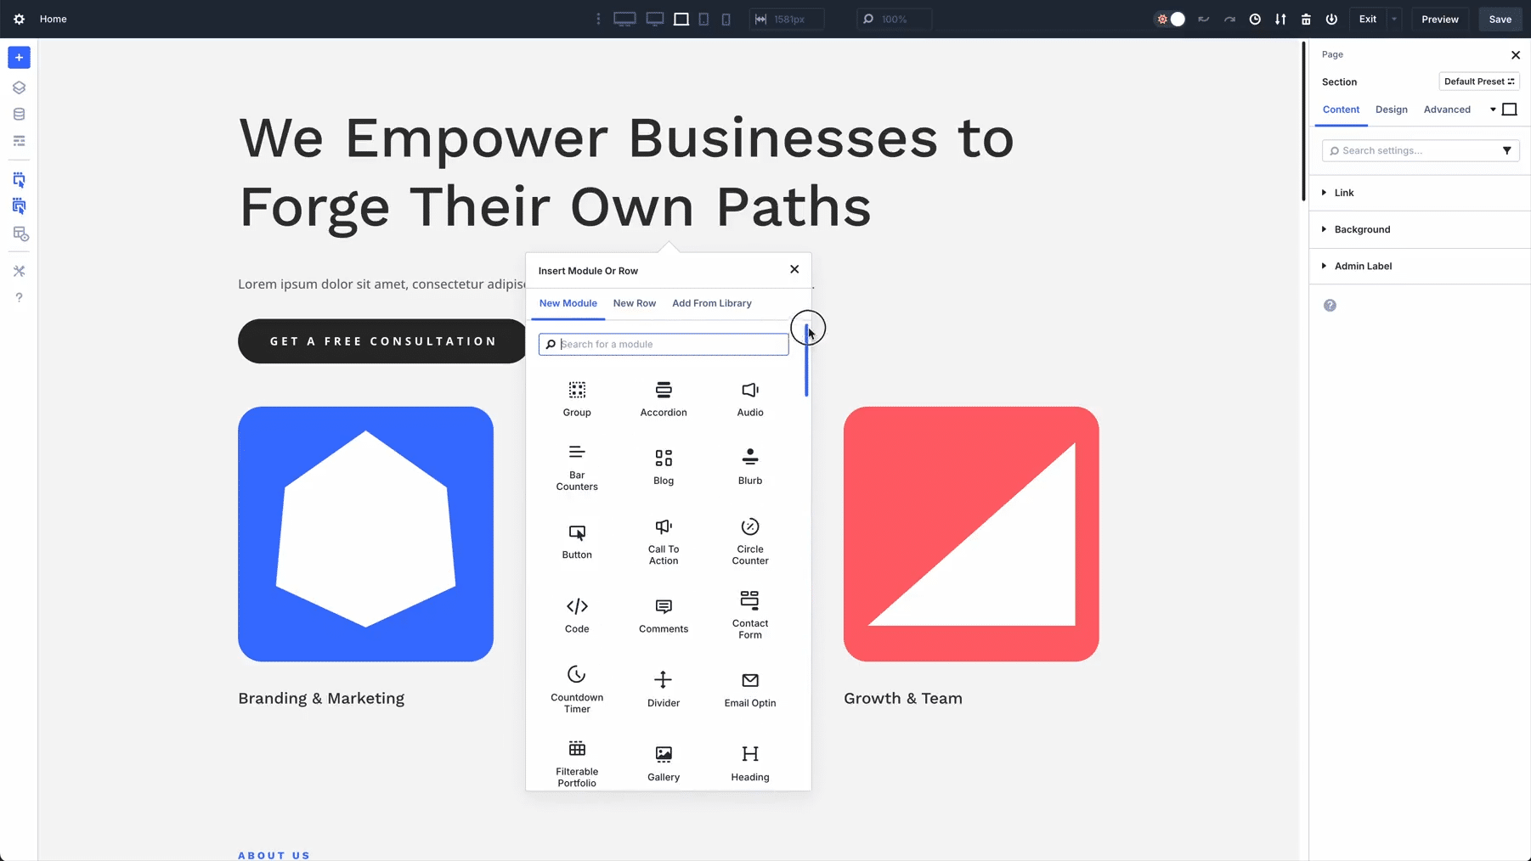
Task: Click the blue add element plus icon
Action: (x=19, y=58)
